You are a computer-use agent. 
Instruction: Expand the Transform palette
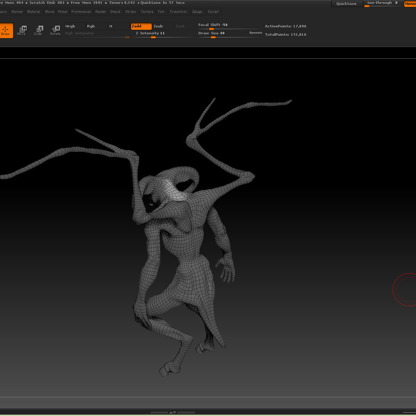coord(178,12)
